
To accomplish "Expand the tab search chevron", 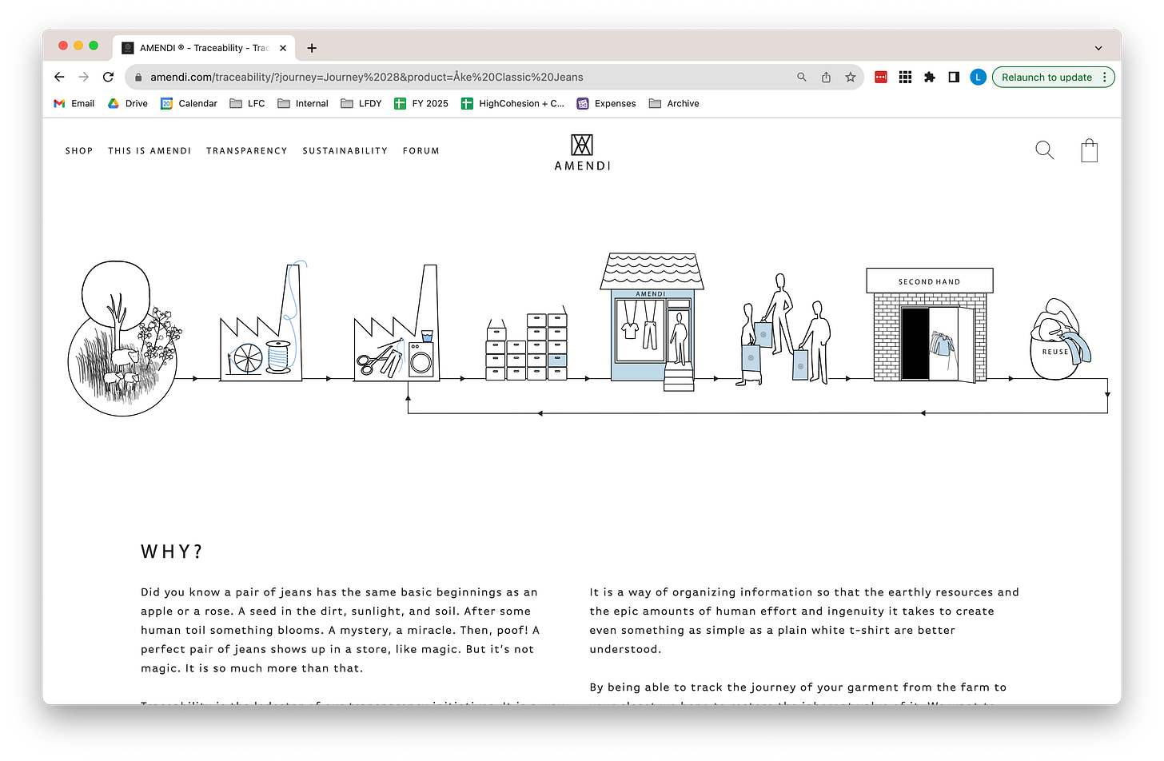I will tap(1098, 48).
